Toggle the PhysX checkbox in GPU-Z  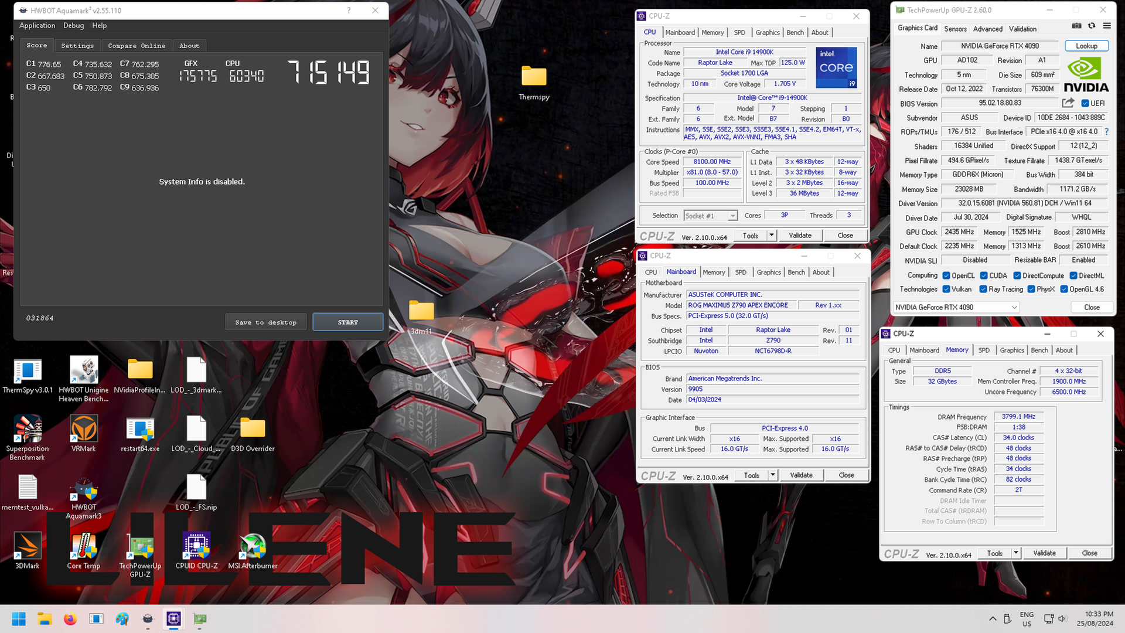pos(1031,289)
